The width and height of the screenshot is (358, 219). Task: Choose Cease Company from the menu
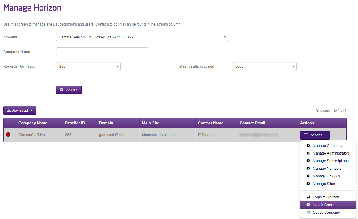click(x=328, y=212)
